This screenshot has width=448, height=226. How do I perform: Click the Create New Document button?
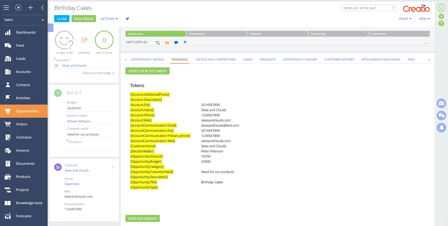(x=147, y=71)
